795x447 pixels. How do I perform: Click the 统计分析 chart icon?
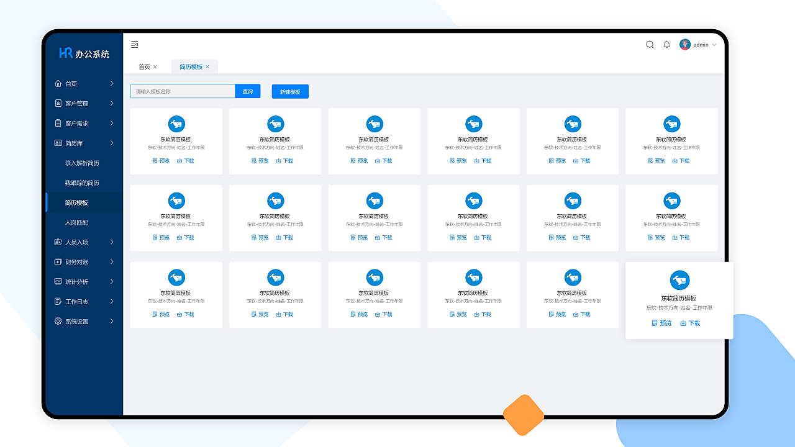pyautogui.click(x=58, y=281)
